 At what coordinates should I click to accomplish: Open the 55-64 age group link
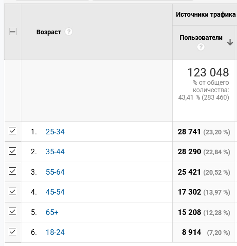click(x=55, y=172)
